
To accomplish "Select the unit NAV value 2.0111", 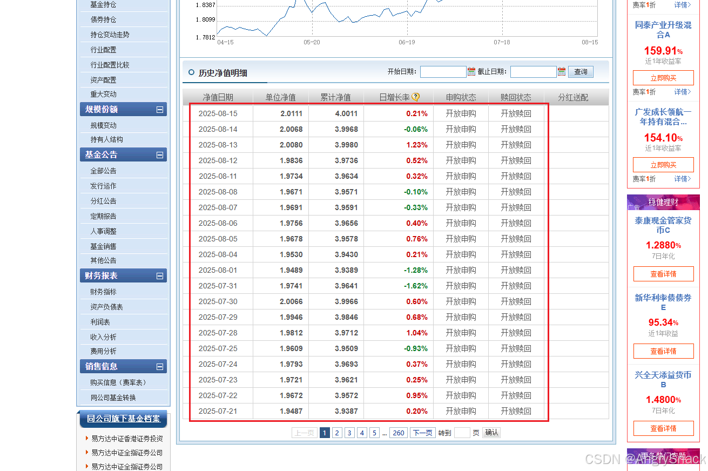I will 292,113.
